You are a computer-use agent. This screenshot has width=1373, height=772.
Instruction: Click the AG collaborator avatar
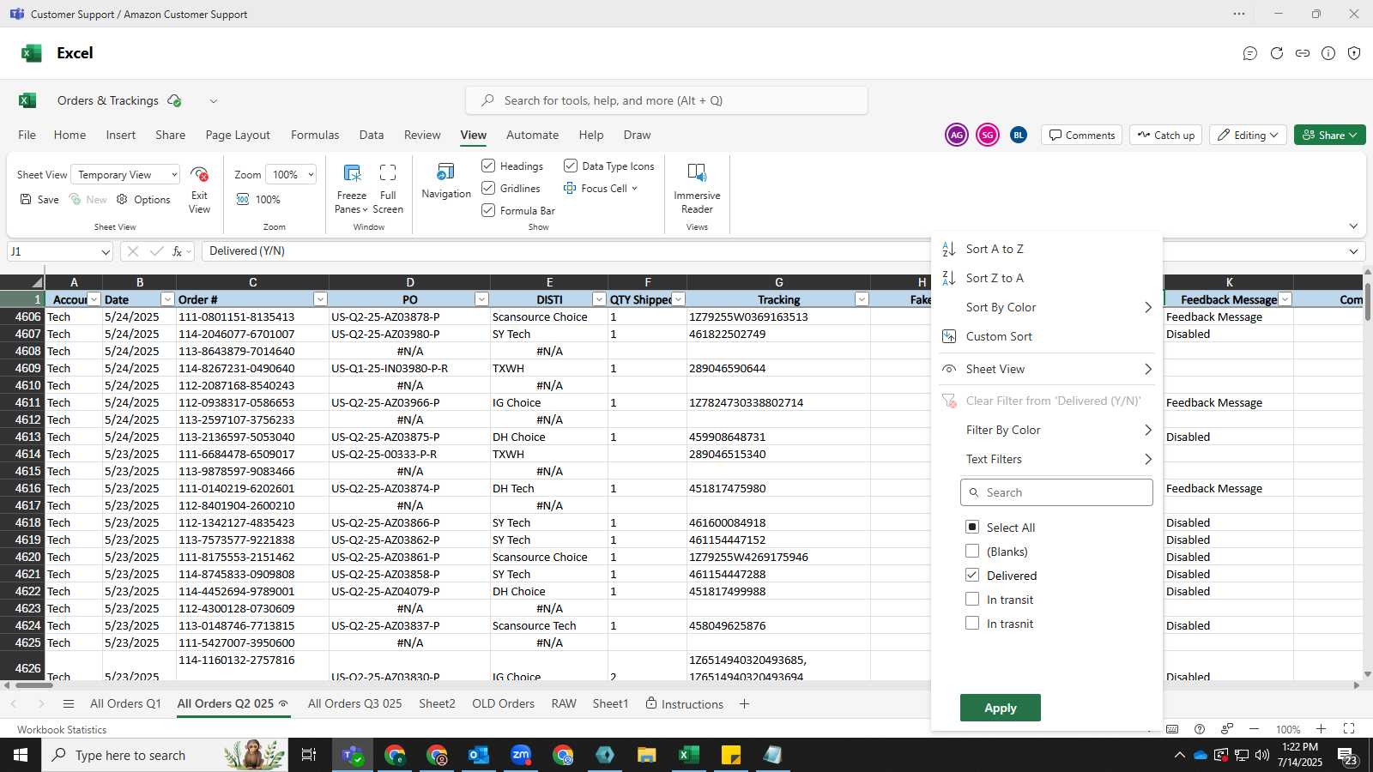coord(956,135)
